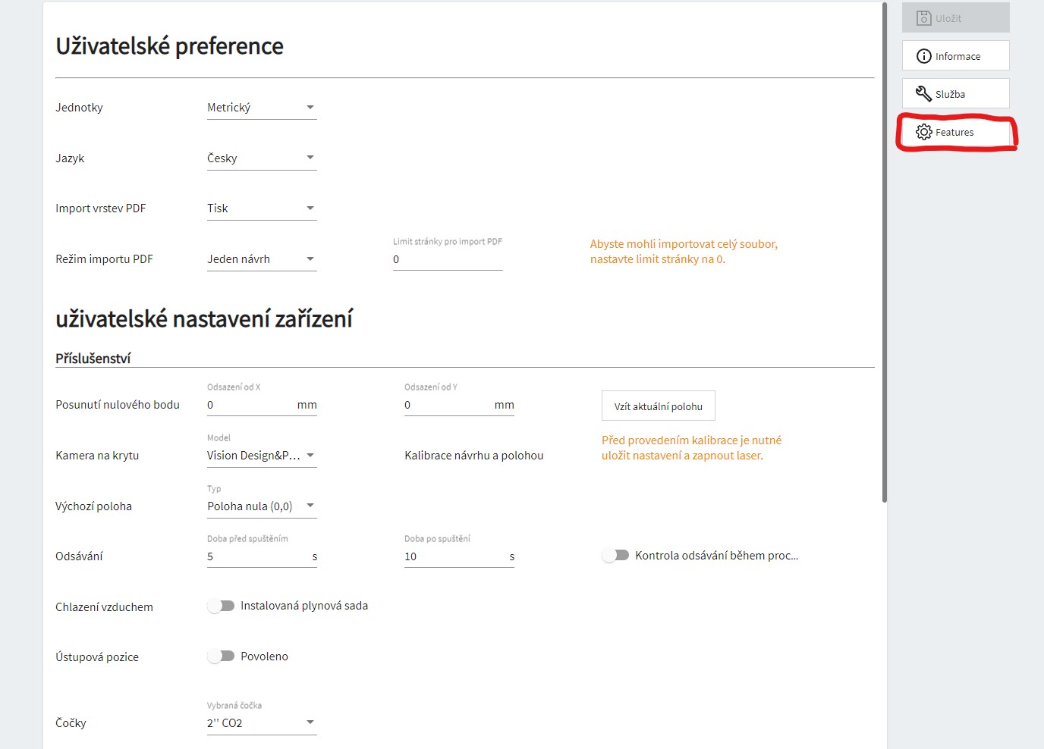Open the Kamera na krytu model dropdown
Viewport: 1044px width, 749px height.
[262, 456]
